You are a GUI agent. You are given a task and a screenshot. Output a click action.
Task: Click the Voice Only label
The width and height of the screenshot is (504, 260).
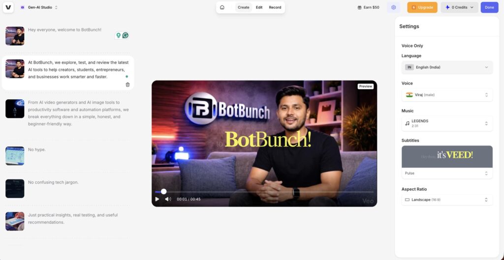click(412, 46)
